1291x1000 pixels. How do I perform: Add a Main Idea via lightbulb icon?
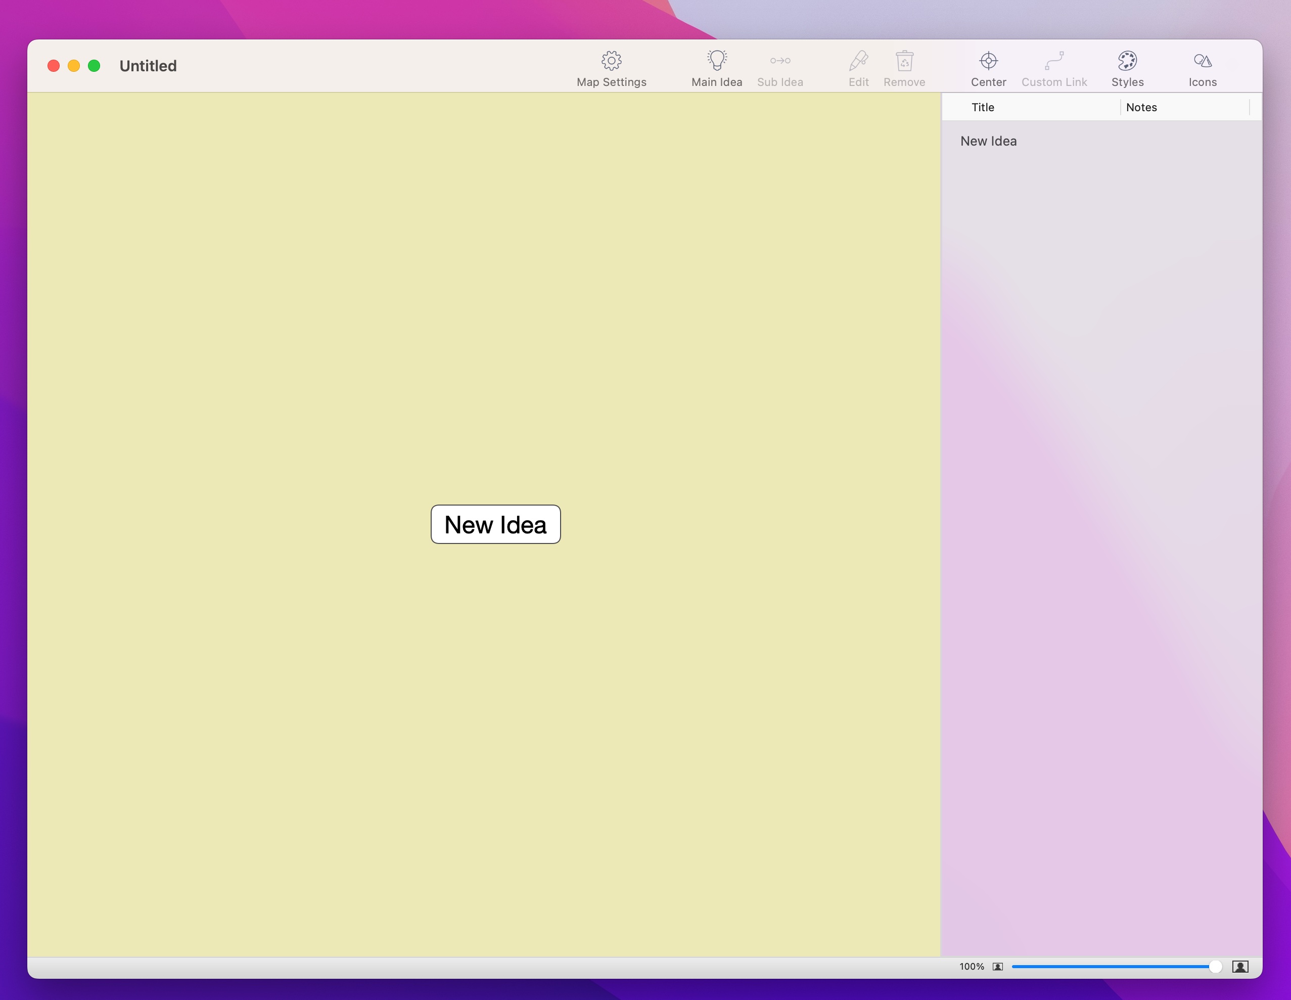[716, 60]
